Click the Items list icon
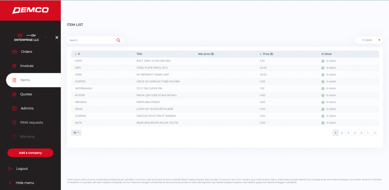This screenshot has height=190, width=389. point(14,80)
